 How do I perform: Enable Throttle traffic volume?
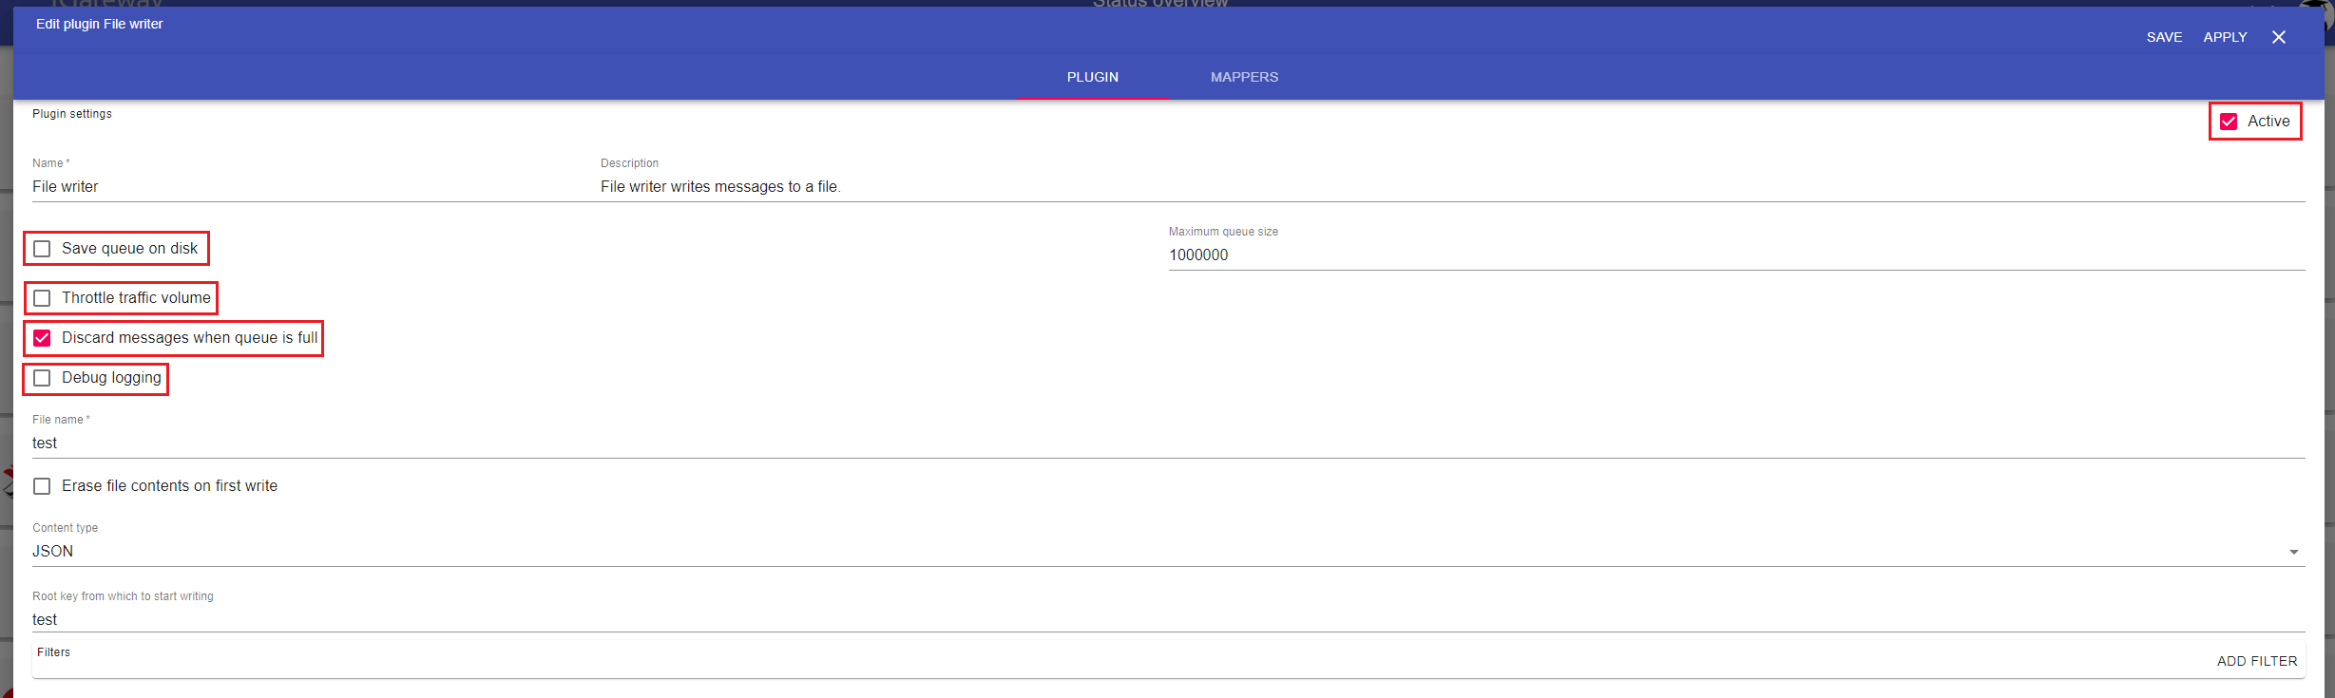(43, 298)
